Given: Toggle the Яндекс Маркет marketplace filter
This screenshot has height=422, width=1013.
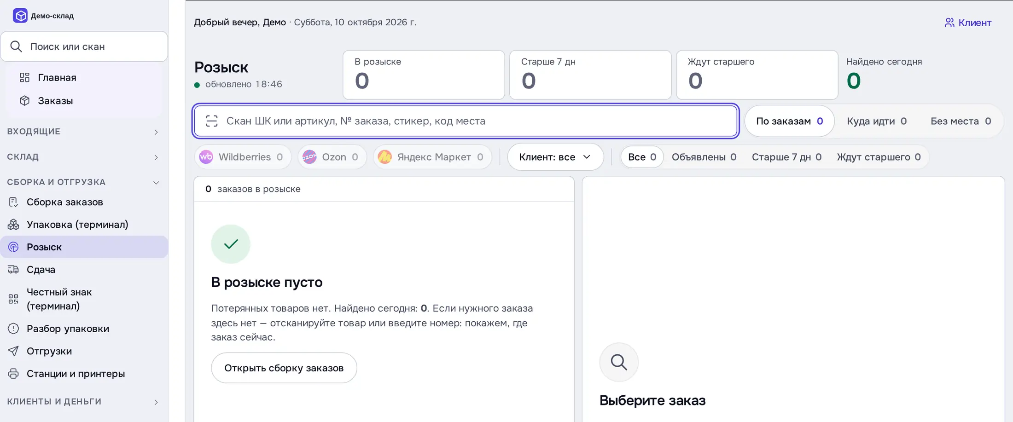Looking at the screenshot, I should click(x=432, y=157).
